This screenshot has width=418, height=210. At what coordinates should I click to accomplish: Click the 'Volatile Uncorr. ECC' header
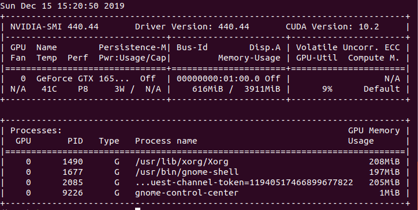point(348,47)
